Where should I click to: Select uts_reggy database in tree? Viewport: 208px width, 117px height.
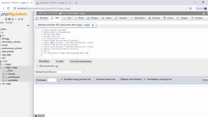[6, 84]
